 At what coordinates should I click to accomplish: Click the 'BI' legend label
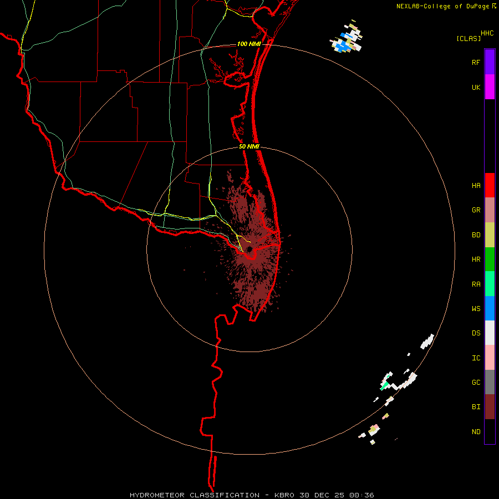click(x=476, y=407)
